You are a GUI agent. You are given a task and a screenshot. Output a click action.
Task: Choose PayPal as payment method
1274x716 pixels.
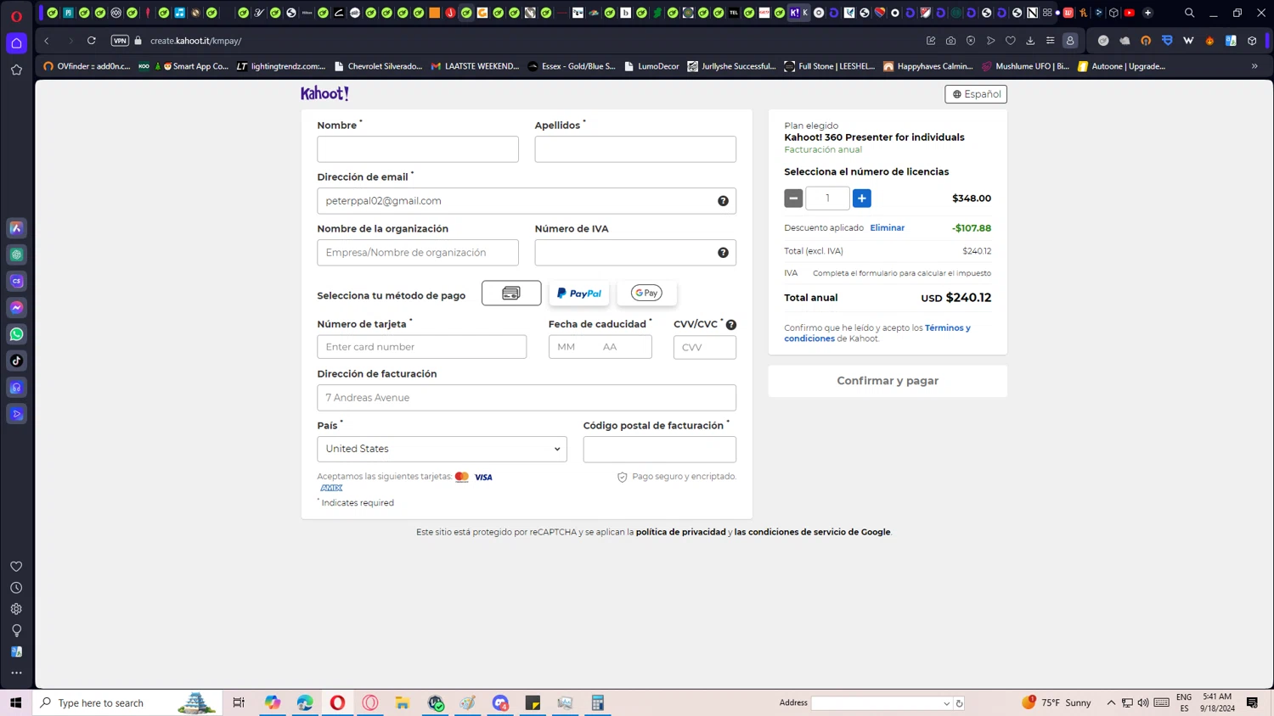pos(578,293)
